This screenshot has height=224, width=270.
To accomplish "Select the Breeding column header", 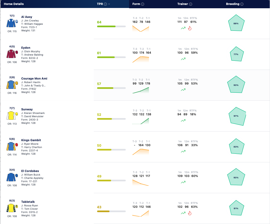I will point(233,4).
